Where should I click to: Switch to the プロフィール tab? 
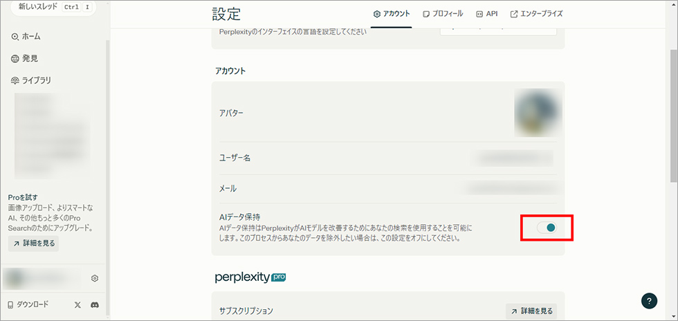click(x=443, y=14)
